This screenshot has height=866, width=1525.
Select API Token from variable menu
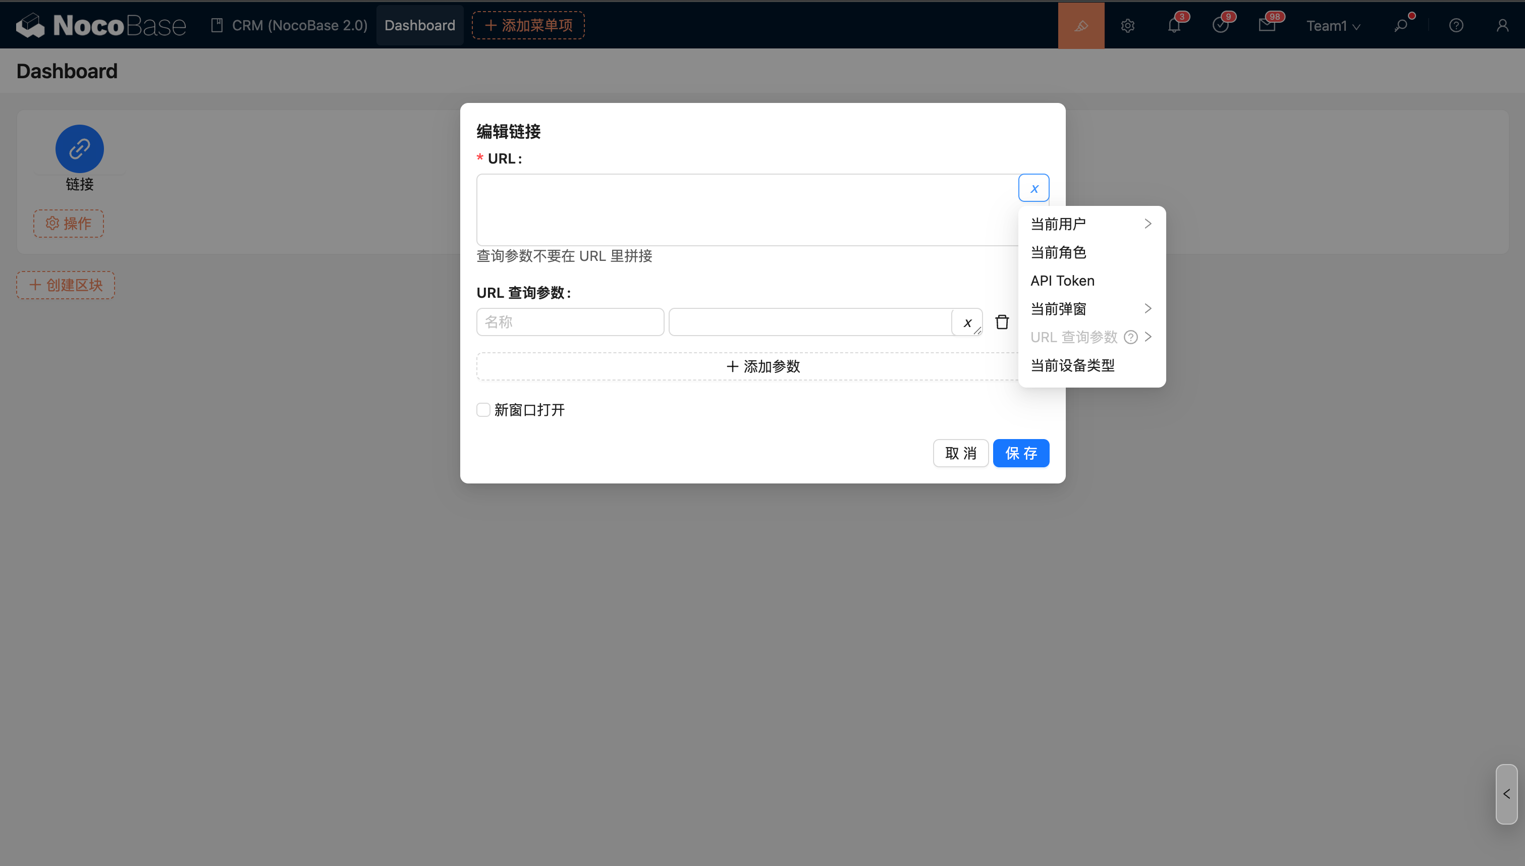pyautogui.click(x=1062, y=281)
